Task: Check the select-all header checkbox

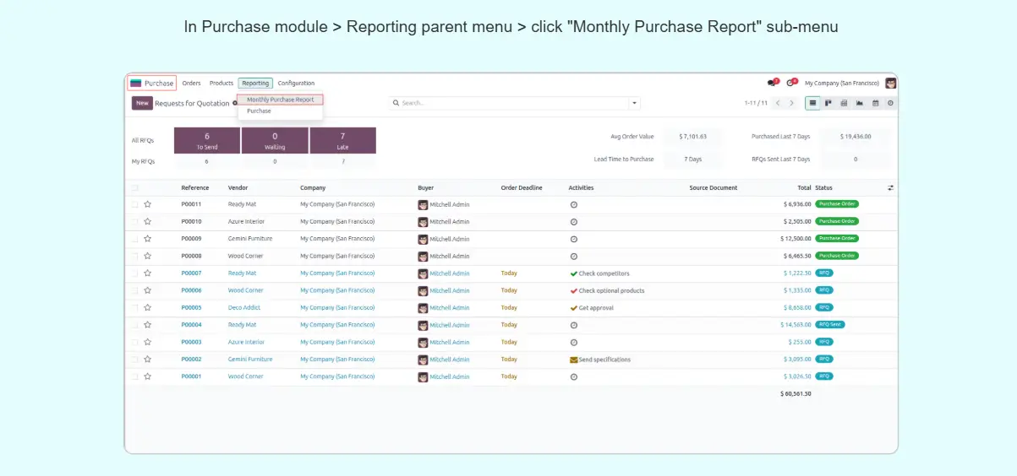Action: pyautogui.click(x=134, y=187)
